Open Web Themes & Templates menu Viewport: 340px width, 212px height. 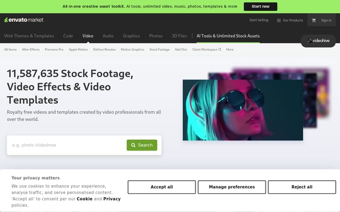[x=29, y=36]
